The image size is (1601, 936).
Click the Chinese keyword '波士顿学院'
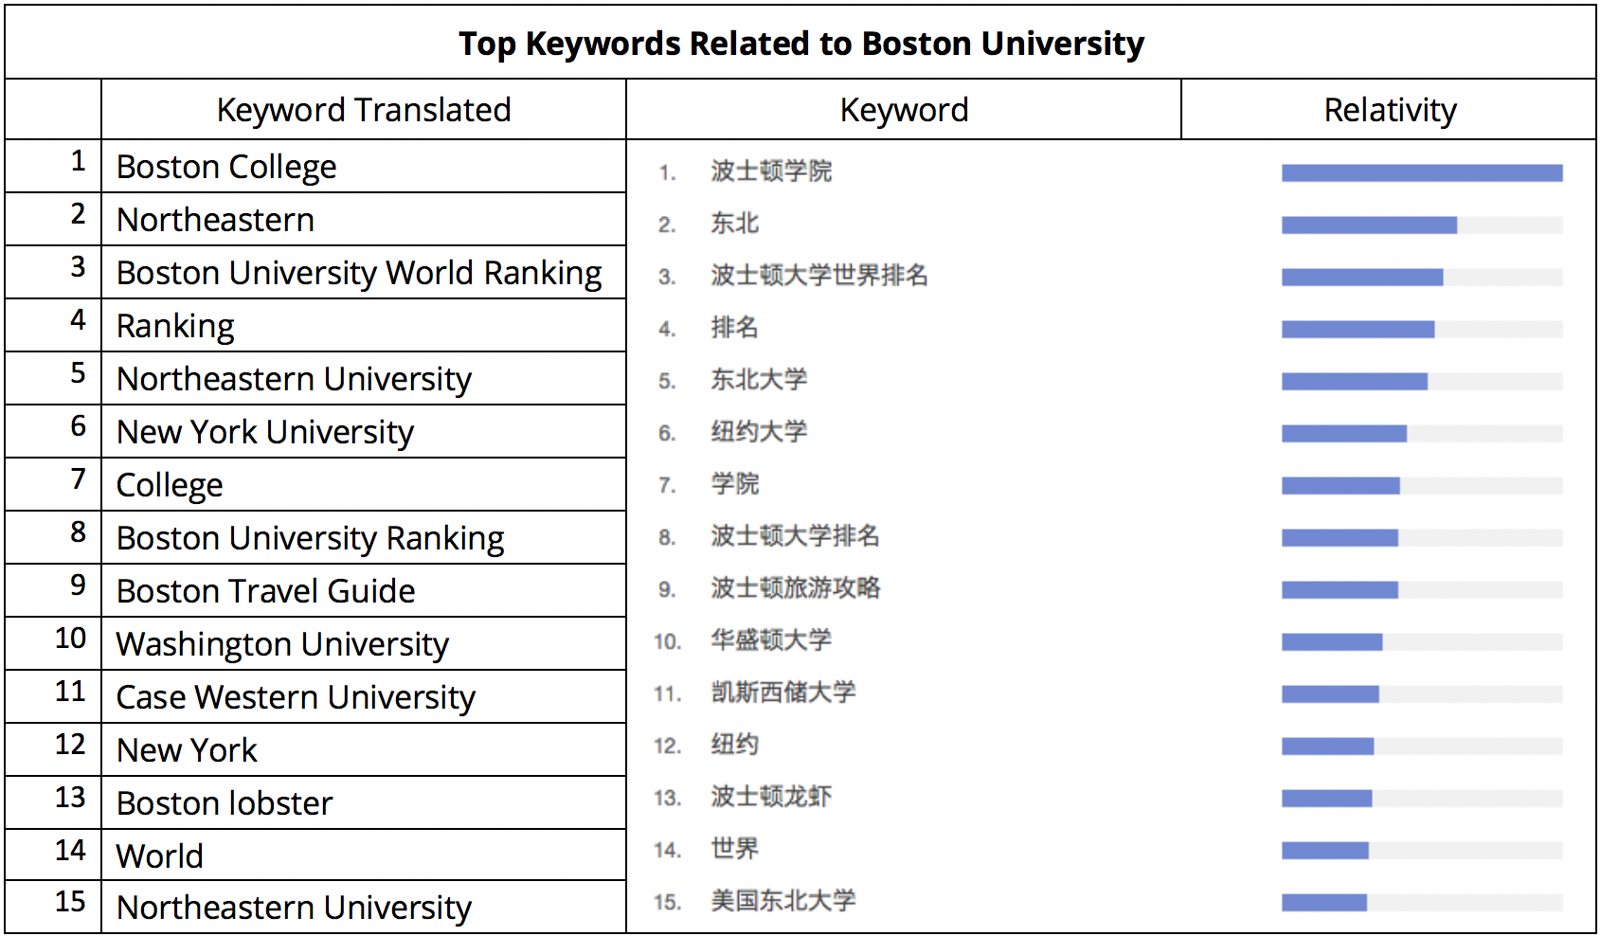tap(771, 171)
